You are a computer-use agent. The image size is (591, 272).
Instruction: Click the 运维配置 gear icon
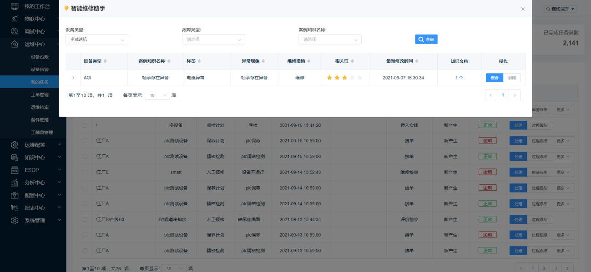[x=15, y=145]
